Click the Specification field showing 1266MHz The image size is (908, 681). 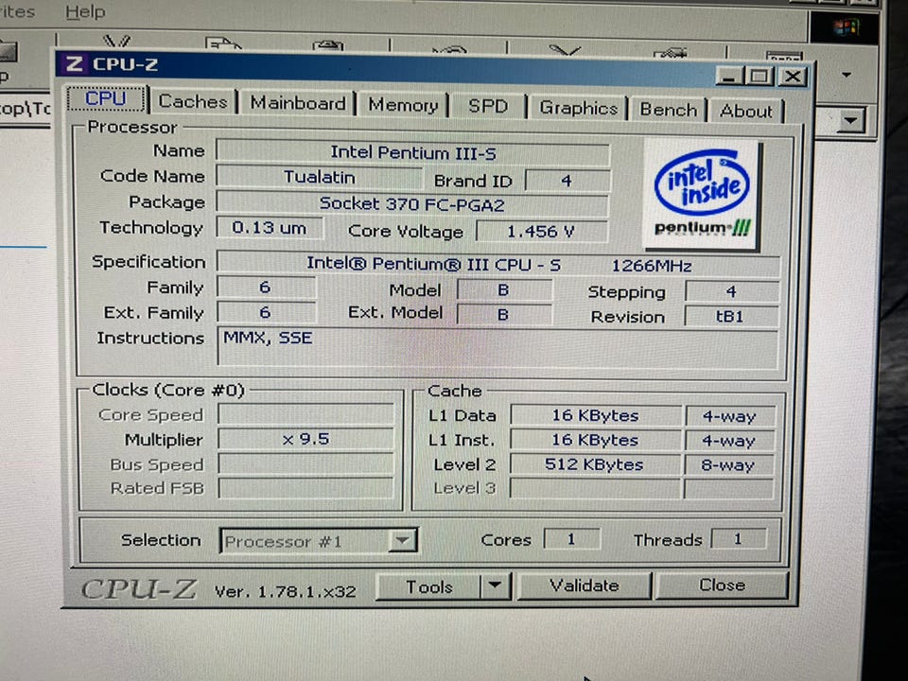point(498,265)
